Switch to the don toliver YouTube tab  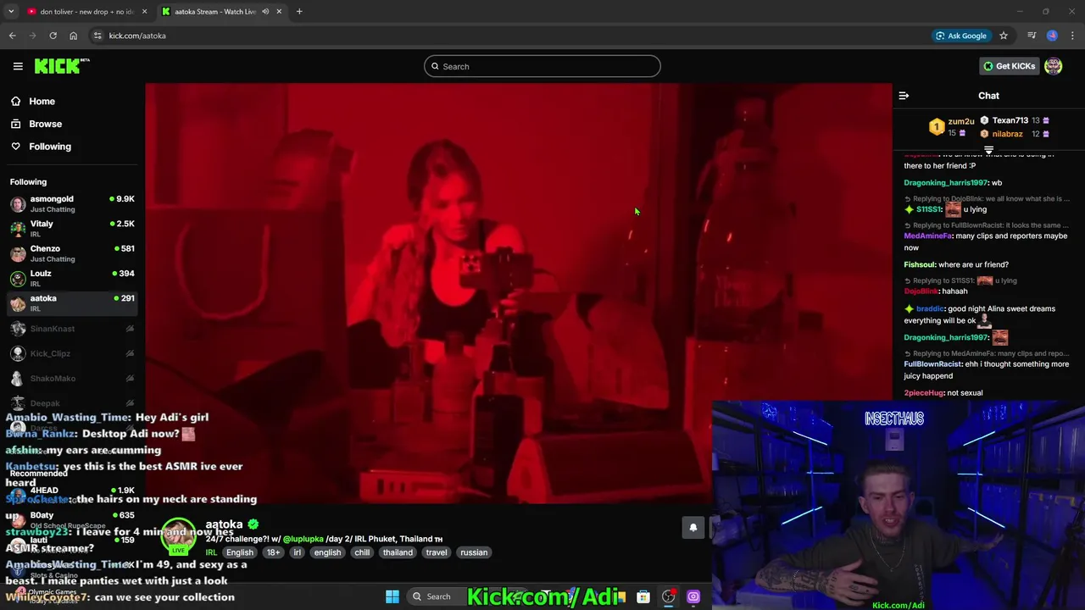click(x=86, y=12)
